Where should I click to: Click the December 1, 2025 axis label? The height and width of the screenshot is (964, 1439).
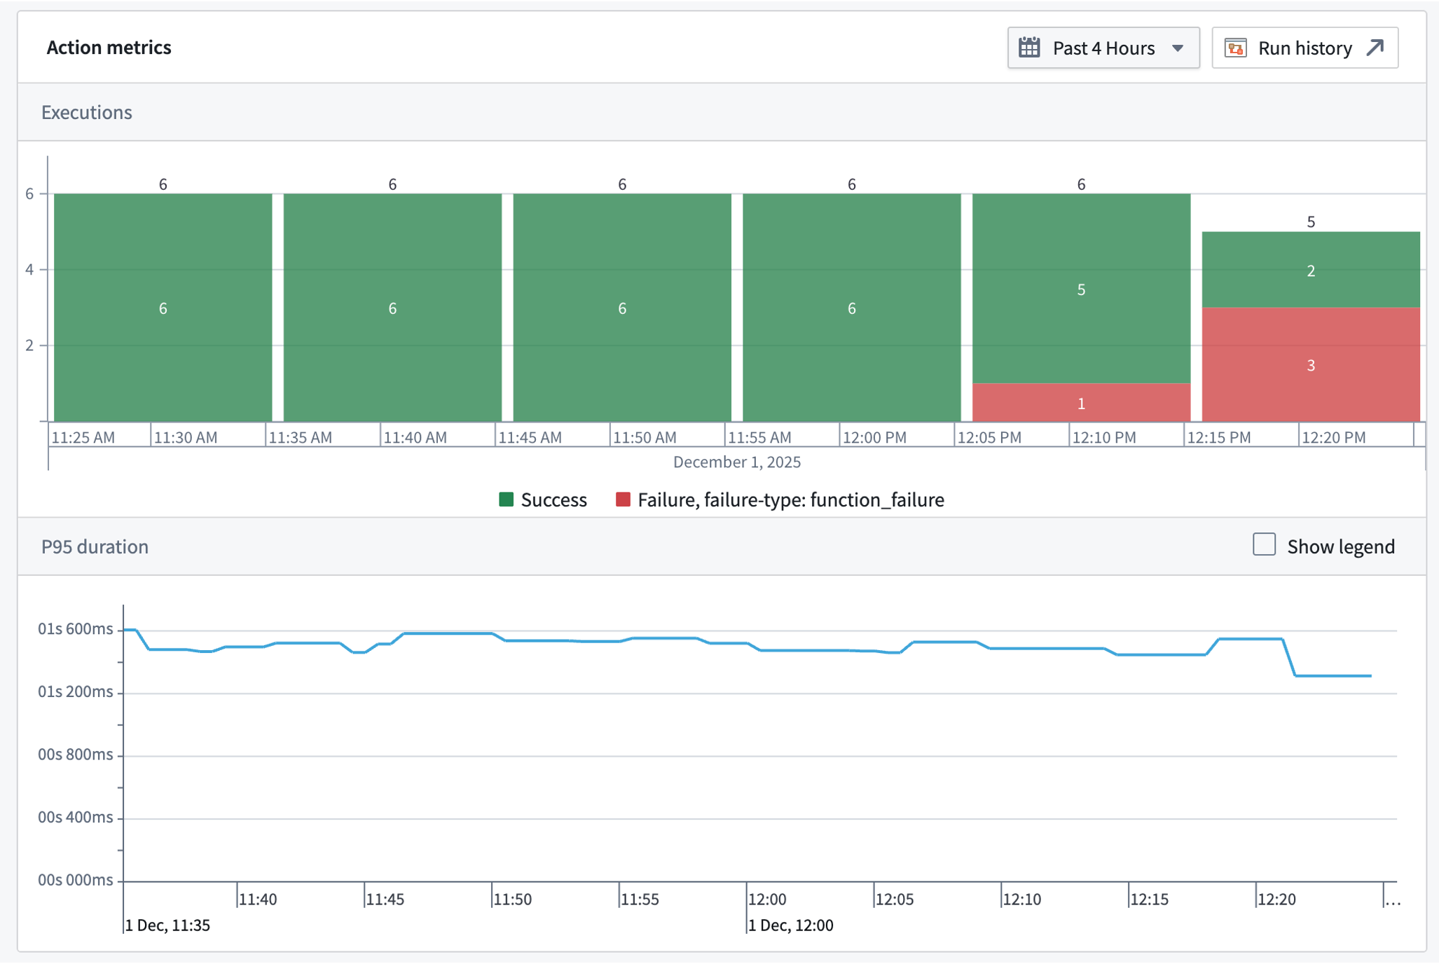[737, 462]
